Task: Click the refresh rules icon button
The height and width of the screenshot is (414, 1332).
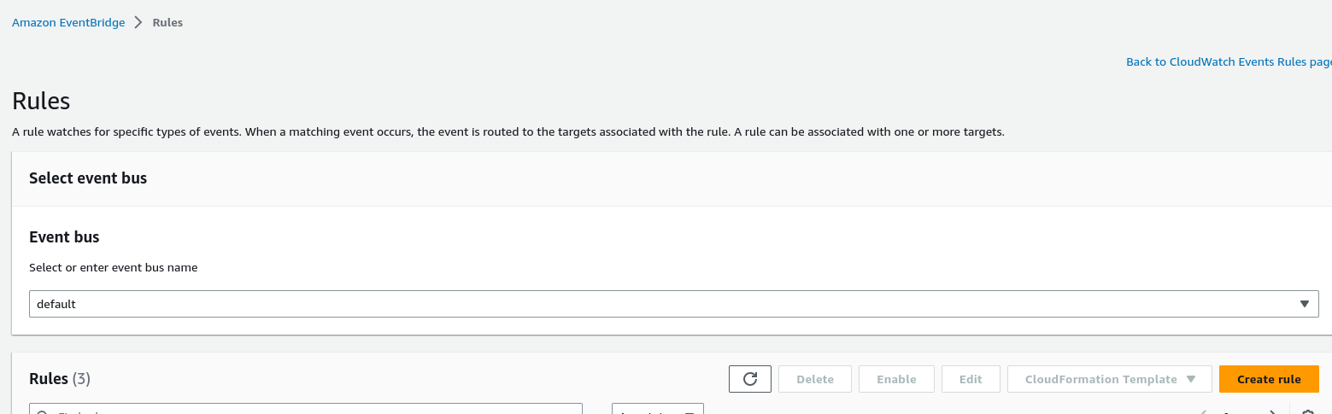Action: click(750, 379)
